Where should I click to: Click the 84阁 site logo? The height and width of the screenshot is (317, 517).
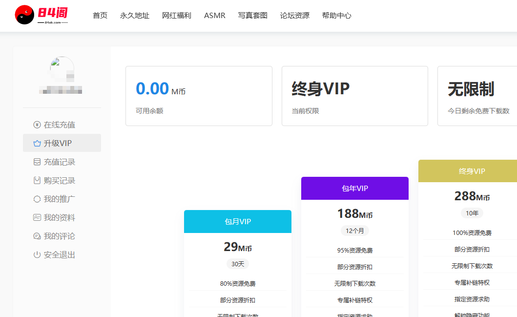pos(41,15)
